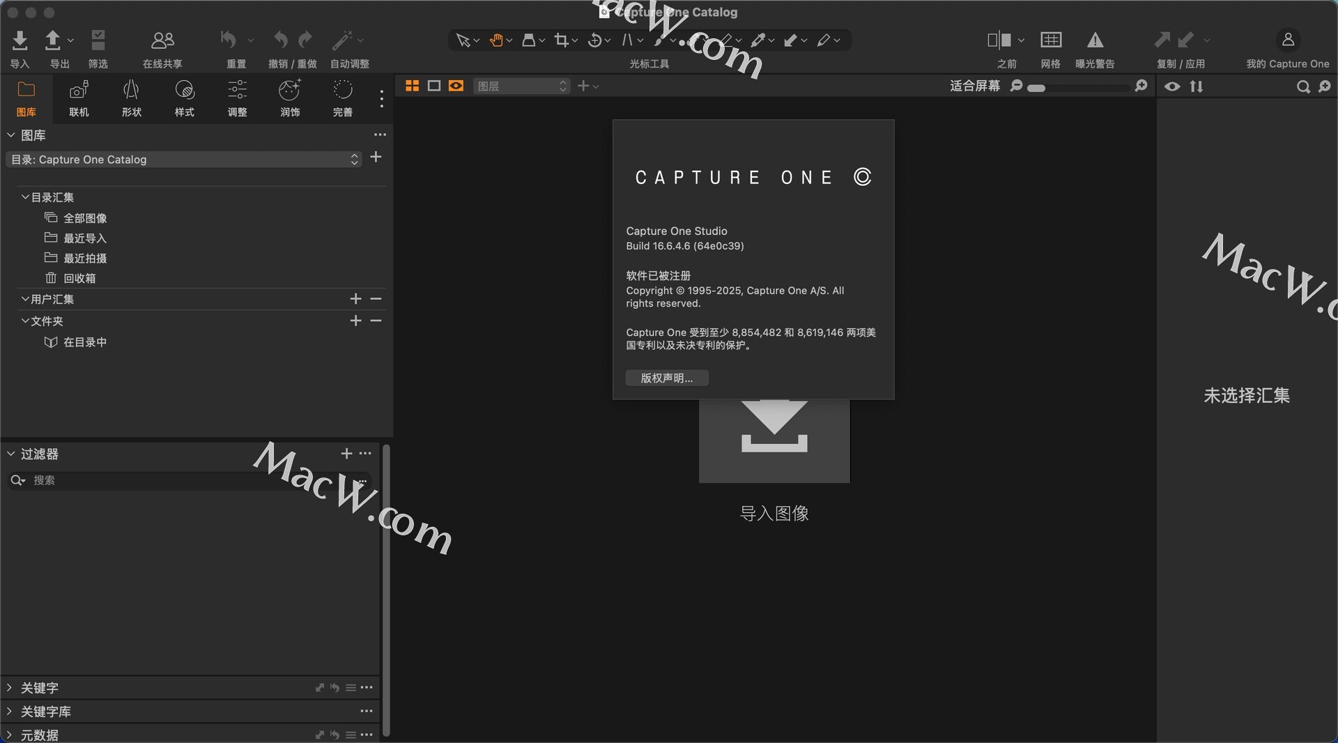
Task: Select the Loupe cursor tool
Action: [529, 40]
